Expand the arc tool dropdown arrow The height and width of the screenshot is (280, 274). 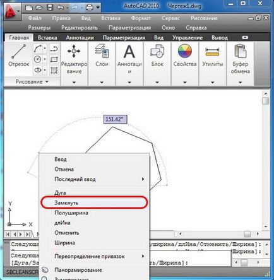[x=45, y=49]
